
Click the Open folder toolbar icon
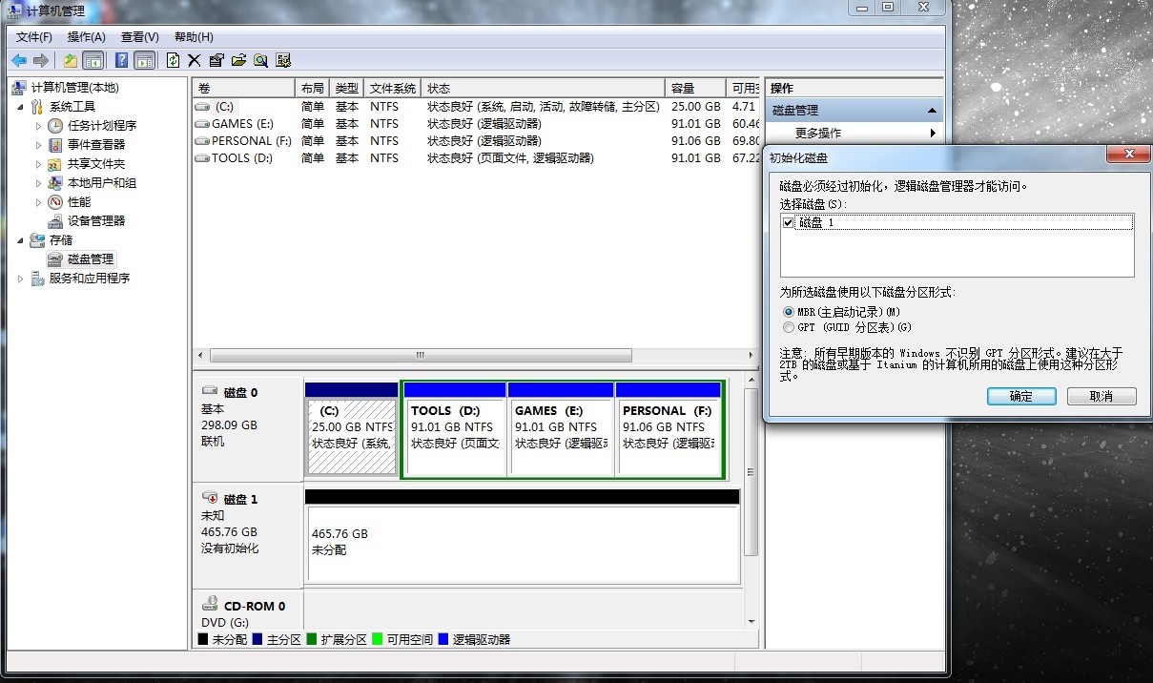coord(238,60)
